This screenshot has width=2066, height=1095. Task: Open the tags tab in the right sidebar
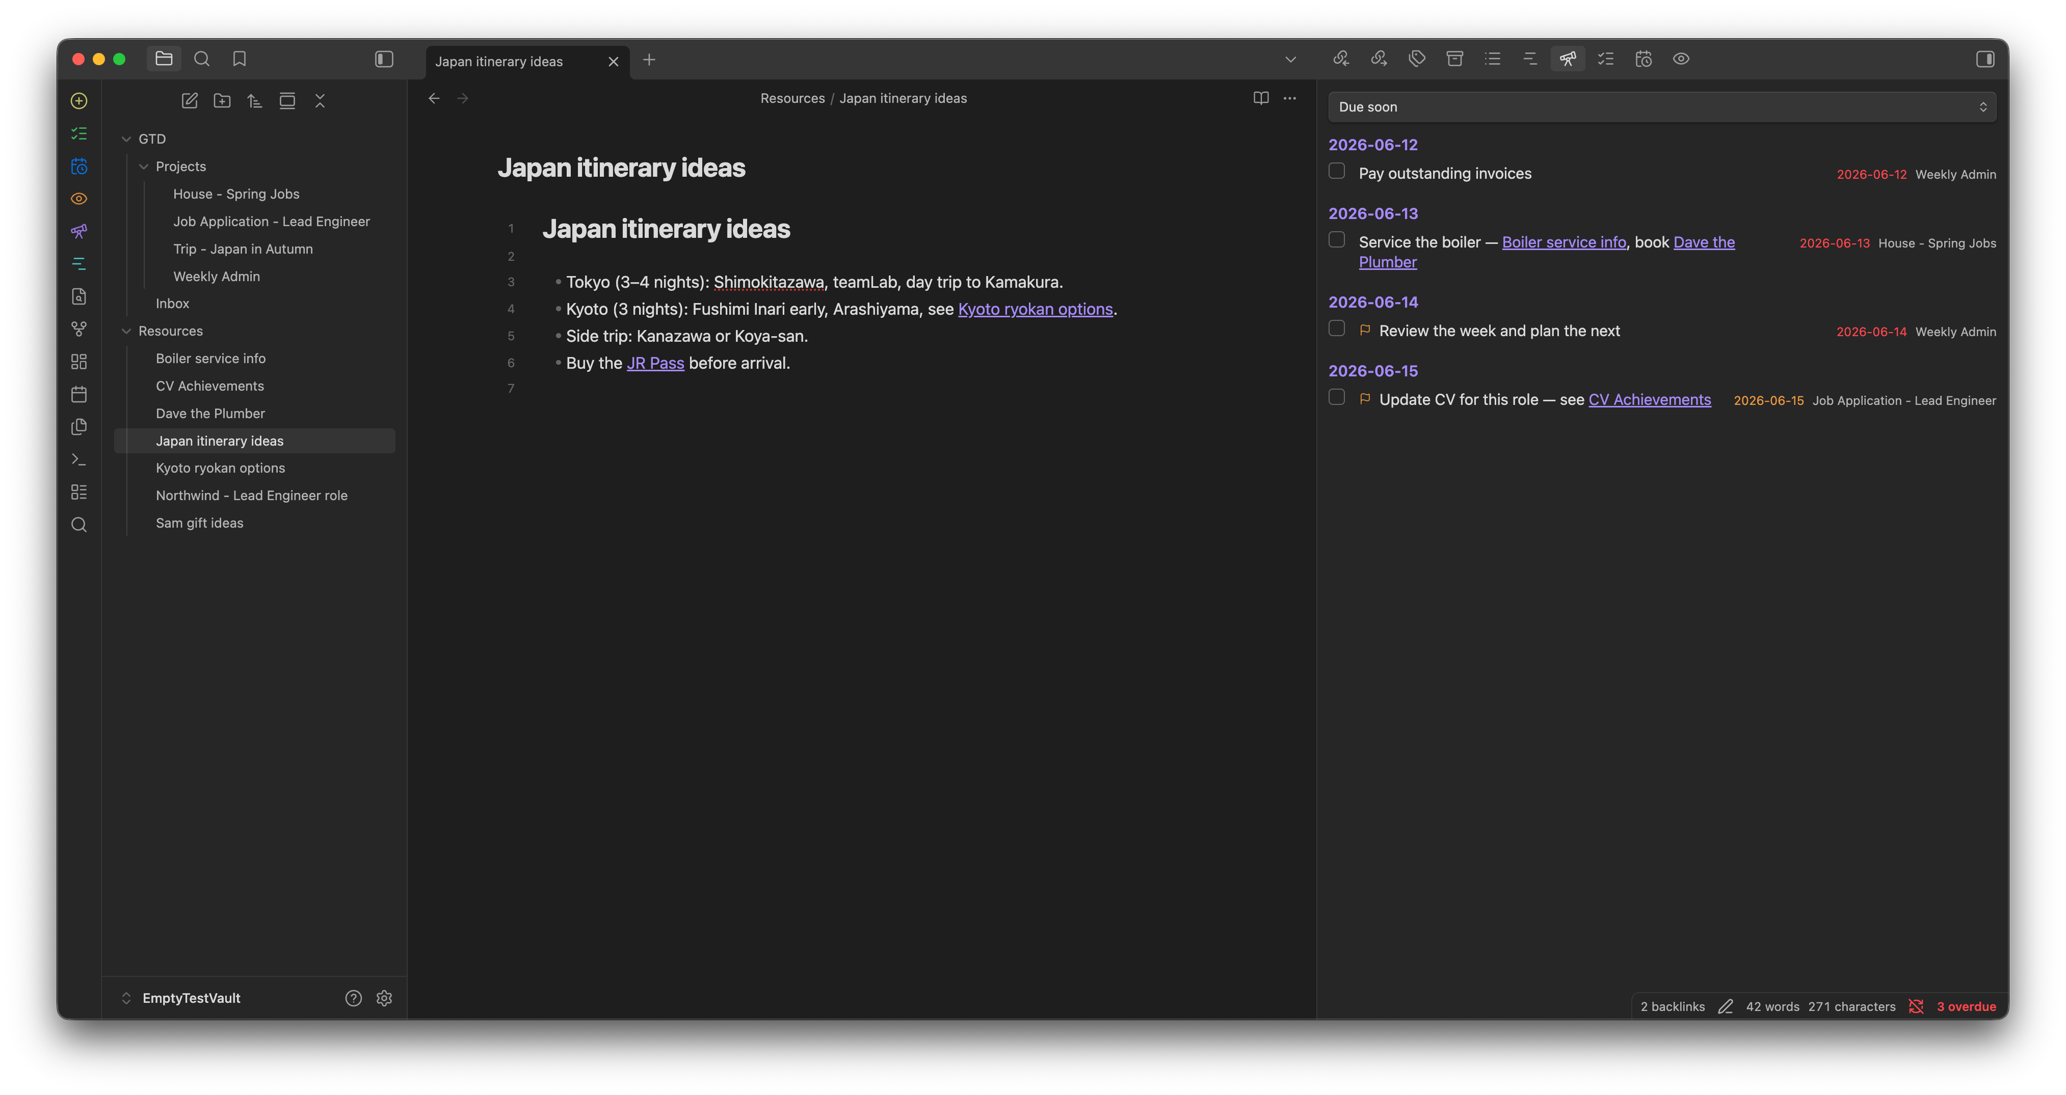pyautogui.click(x=1417, y=59)
